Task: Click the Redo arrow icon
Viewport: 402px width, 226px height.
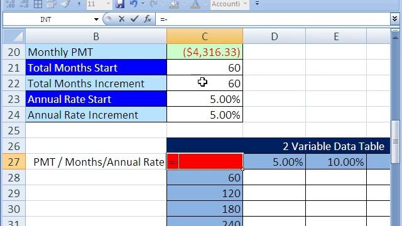Action: (x=153, y=4)
